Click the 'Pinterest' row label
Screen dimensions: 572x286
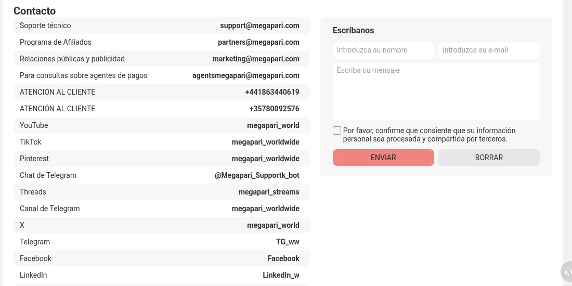coord(34,159)
